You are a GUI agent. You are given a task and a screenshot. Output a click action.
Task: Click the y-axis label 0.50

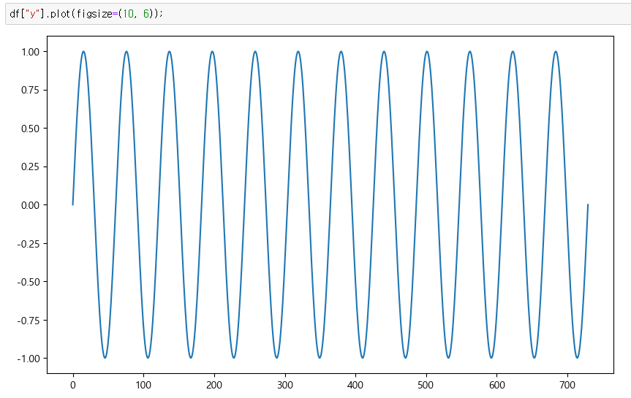pyautogui.click(x=30, y=129)
